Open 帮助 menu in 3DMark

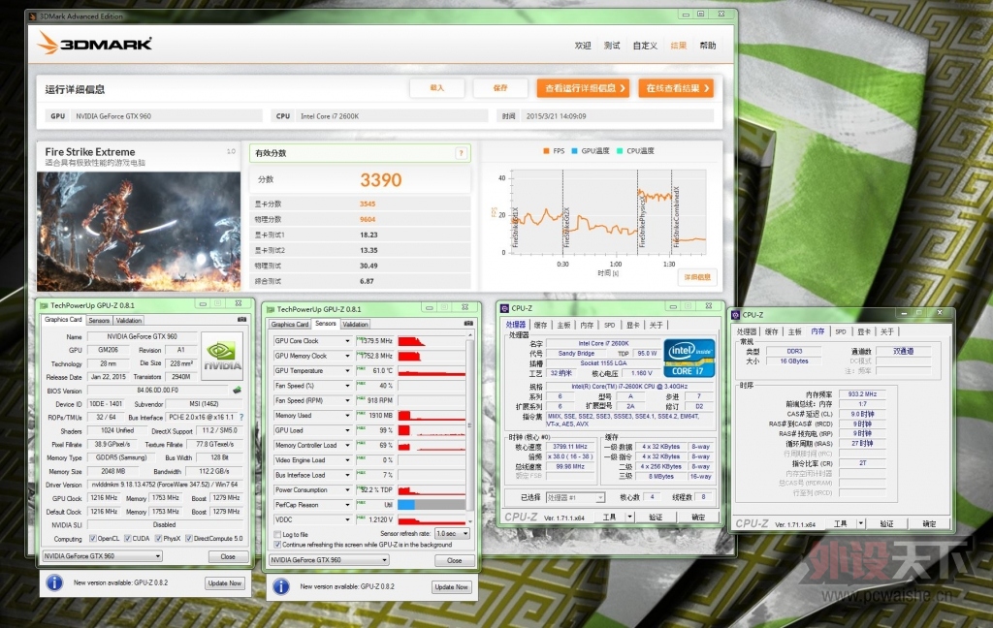pos(707,46)
